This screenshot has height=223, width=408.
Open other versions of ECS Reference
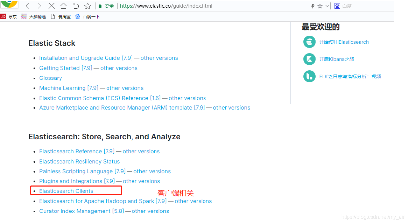(187, 98)
